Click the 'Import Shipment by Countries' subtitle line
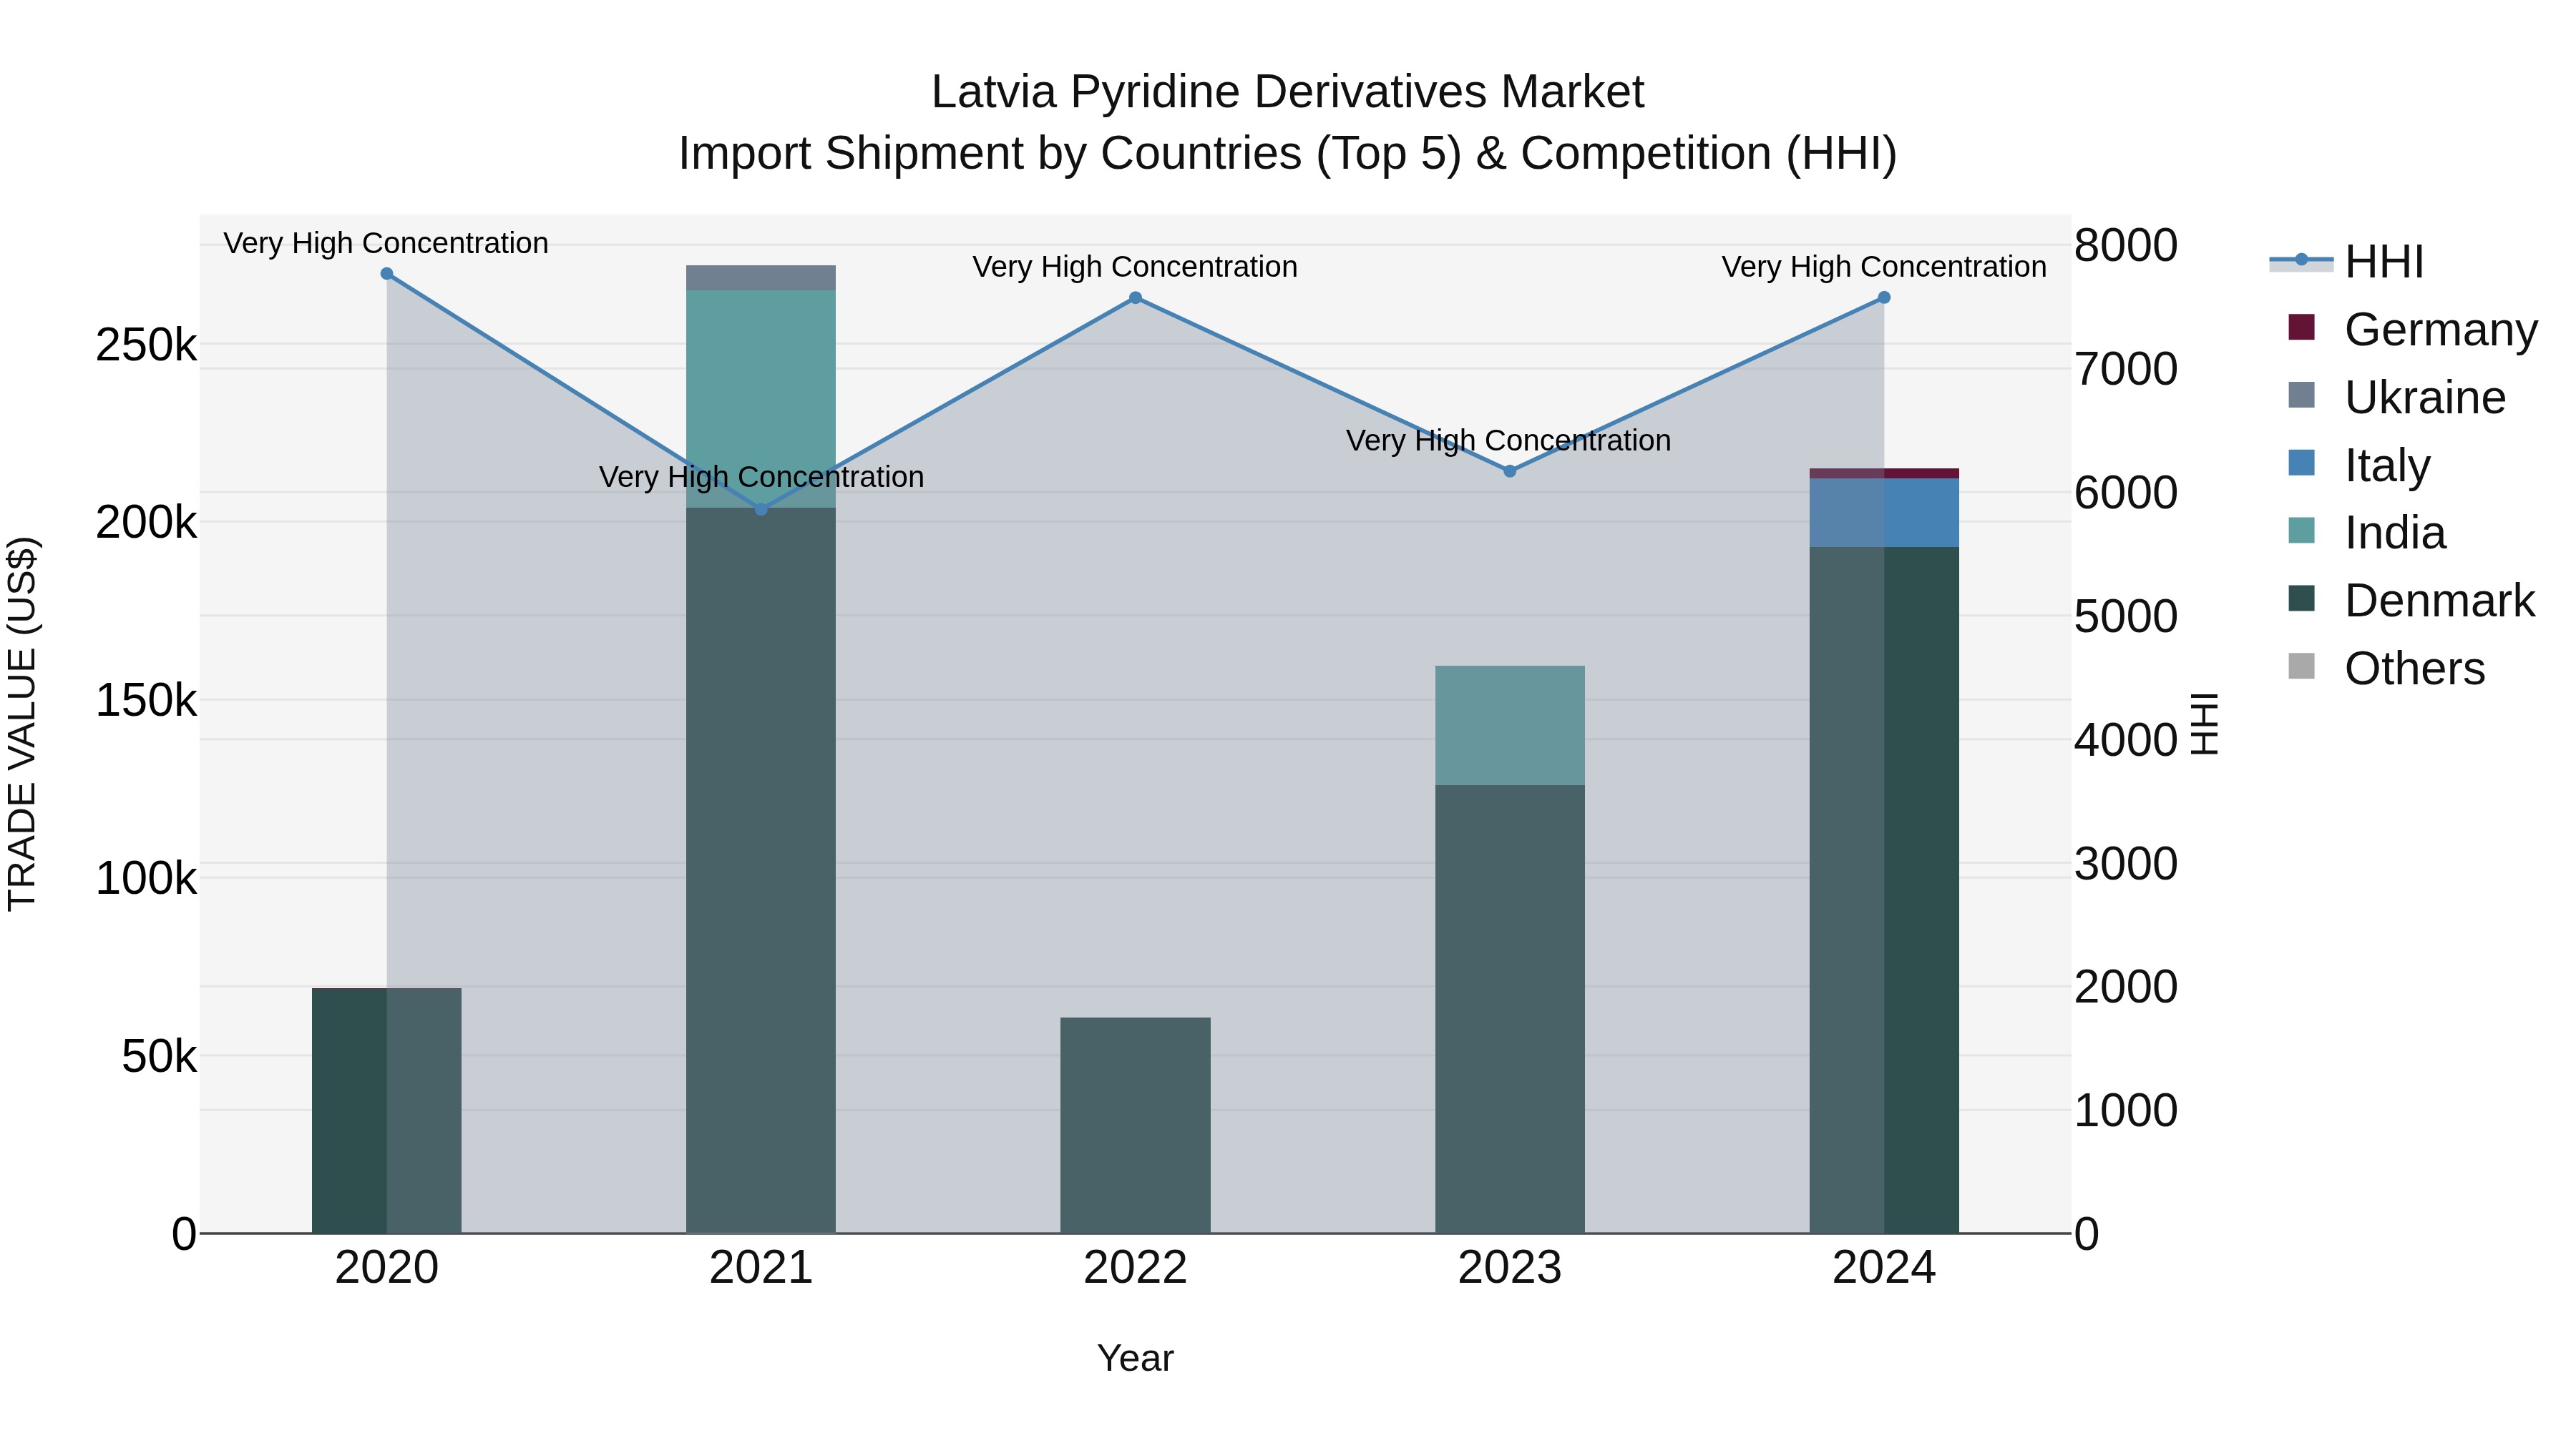Screen dimensions: 2576x1448 click(1288, 154)
